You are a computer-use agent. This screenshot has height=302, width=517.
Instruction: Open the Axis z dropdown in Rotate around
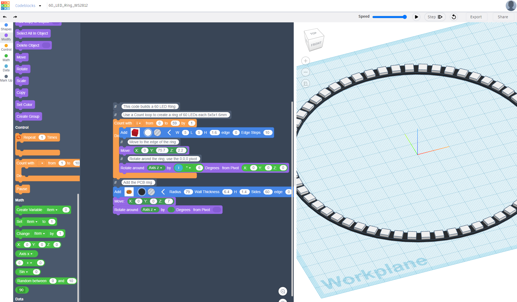pyautogui.click(x=156, y=168)
